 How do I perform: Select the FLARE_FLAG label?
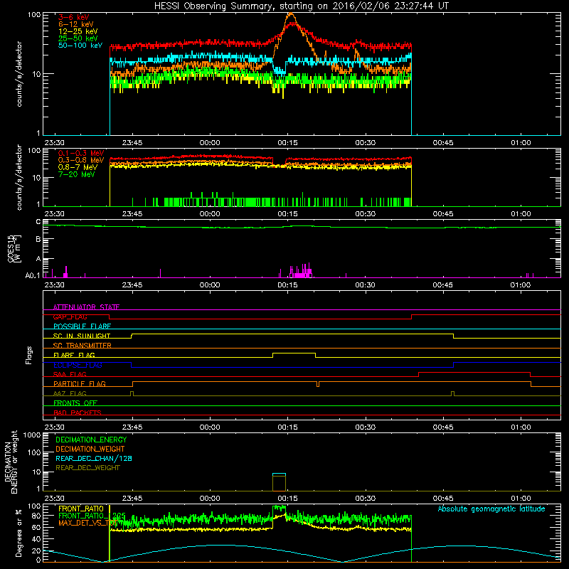[x=74, y=355]
